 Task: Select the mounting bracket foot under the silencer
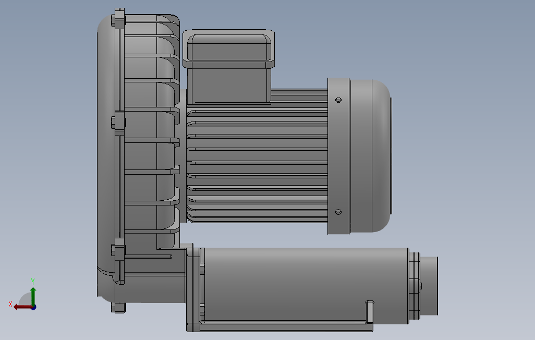pos(286,326)
